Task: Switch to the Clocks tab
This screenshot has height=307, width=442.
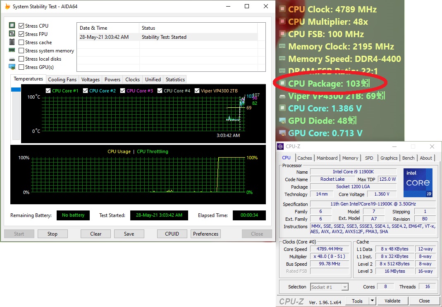Action: click(132, 80)
